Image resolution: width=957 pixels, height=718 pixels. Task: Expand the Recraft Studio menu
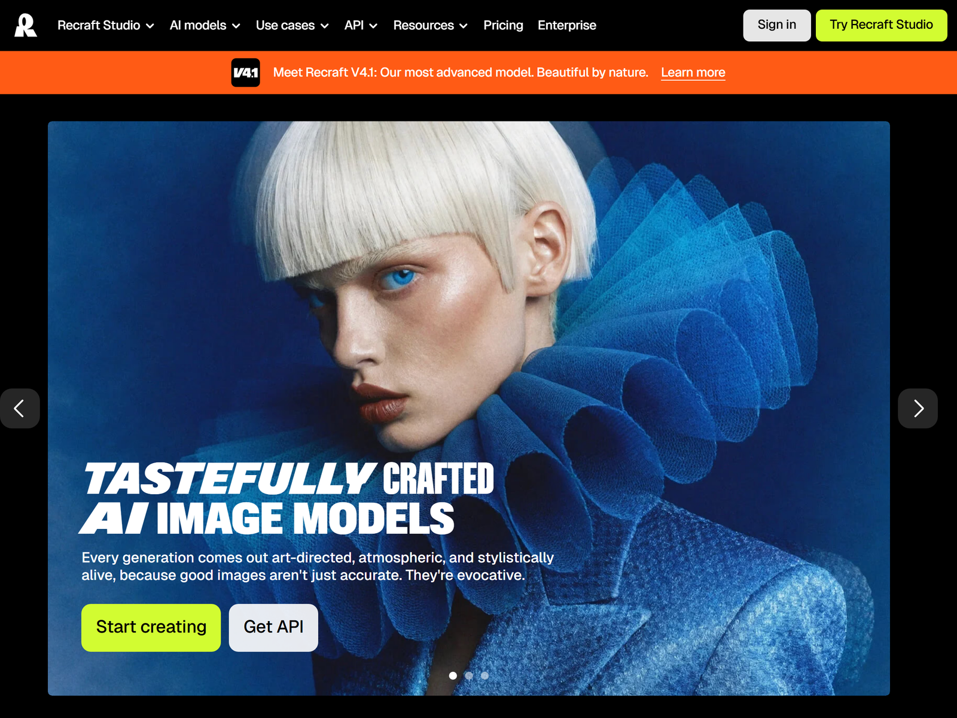(x=106, y=25)
